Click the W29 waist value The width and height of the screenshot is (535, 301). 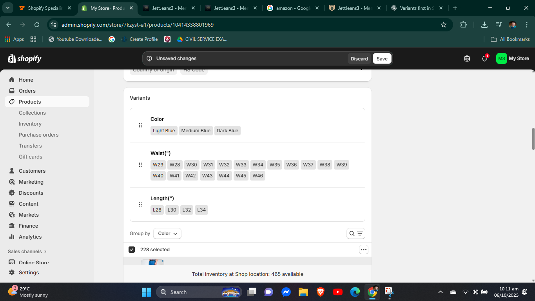click(158, 165)
